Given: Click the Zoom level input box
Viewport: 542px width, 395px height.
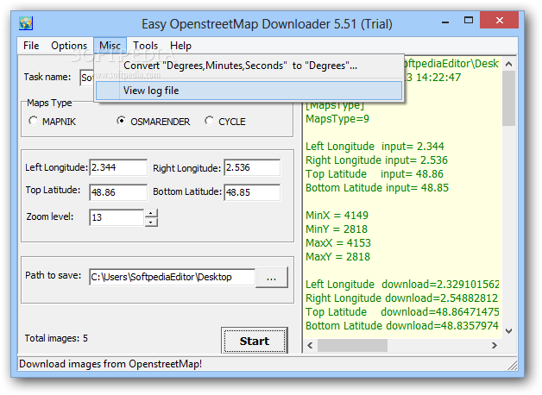Looking at the screenshot, I should tap(117, 217).
